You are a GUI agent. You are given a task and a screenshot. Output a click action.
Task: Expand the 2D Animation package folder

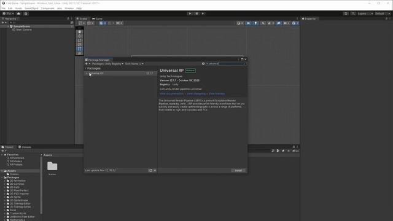[x=5, y=180]
